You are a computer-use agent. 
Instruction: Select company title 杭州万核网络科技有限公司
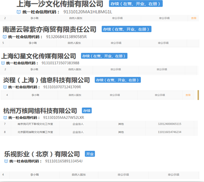tap(40, 111)
